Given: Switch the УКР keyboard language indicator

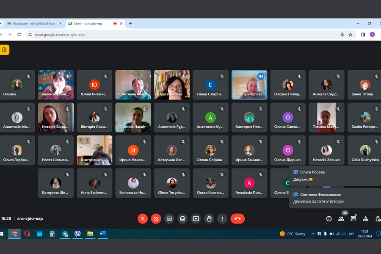Looking at the screenshot, I should [x=351, y=234].
